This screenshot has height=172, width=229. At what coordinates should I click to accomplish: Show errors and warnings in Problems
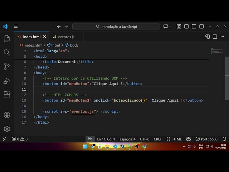pyautogui.click(x=20, y=139)
